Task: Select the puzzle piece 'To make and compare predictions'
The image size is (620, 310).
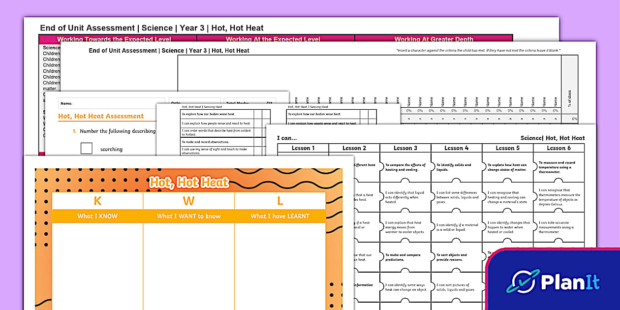Action: (403, 258)
